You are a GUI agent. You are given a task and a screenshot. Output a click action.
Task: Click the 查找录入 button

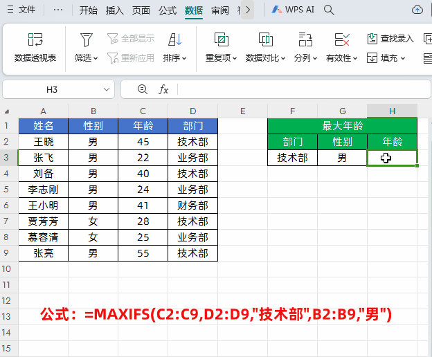(390, 39)
